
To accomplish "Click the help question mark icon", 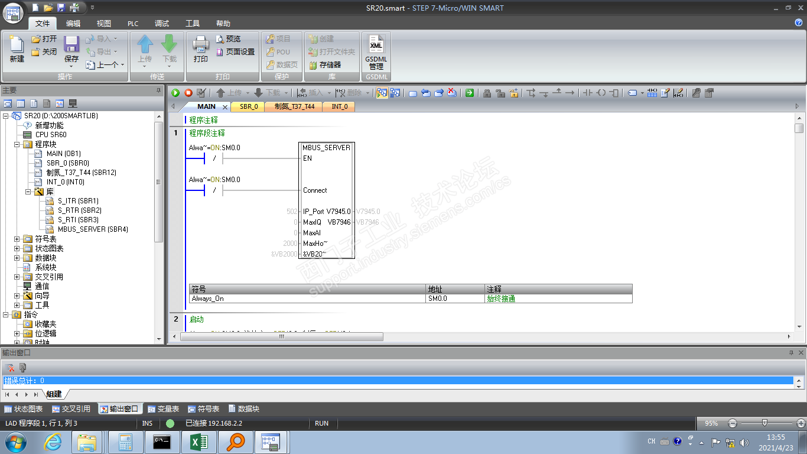I will click(799, 22).
